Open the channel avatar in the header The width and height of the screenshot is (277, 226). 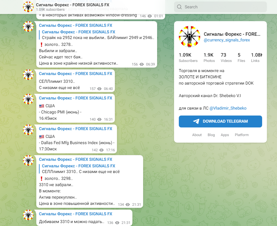tap(28, 7)
